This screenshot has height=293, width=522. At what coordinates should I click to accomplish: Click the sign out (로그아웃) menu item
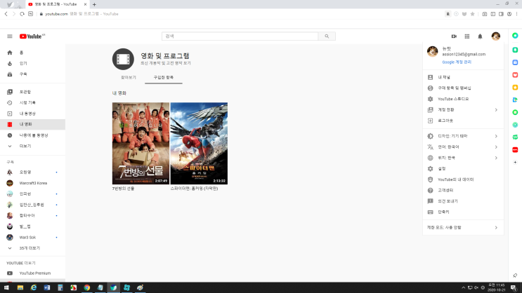pos(463,121)
